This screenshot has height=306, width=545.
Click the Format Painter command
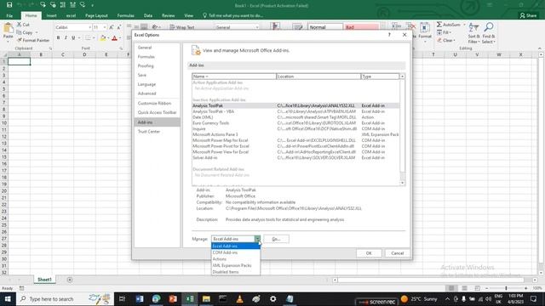click(33, 40)
